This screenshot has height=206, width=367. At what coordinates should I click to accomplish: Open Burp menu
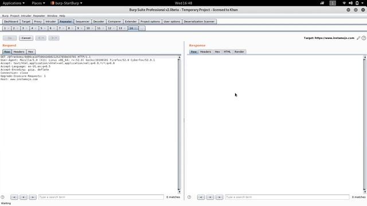pos(5,16)
